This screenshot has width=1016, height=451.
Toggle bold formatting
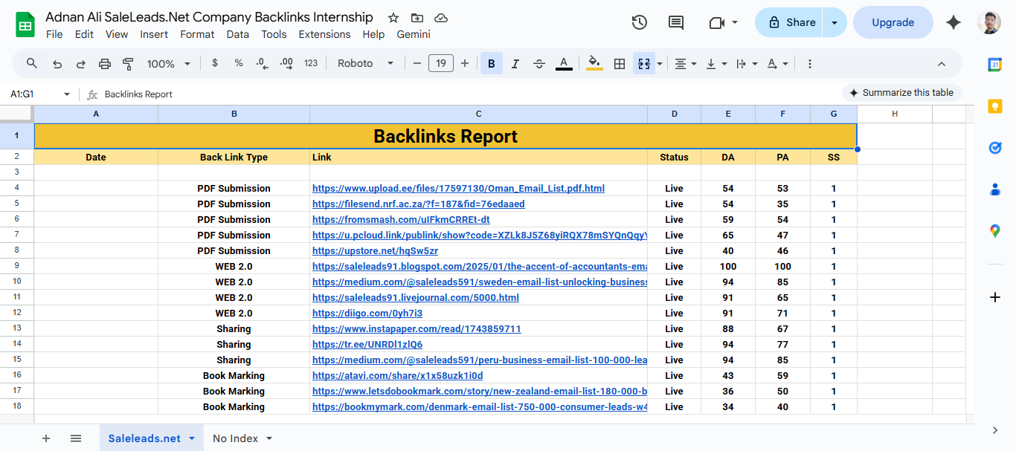click(491, 64)
